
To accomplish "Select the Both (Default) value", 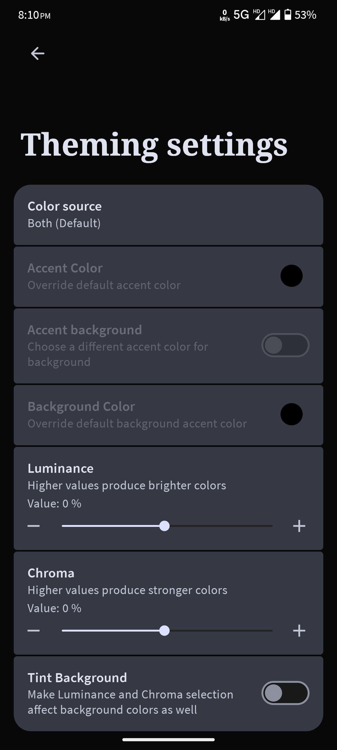I will pyautogui.click(x=64, y=223).
